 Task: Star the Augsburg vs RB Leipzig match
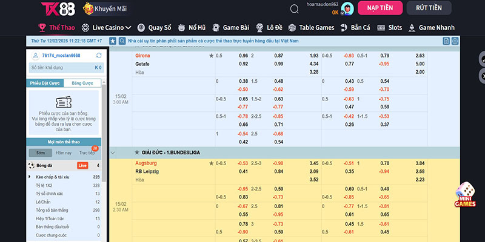tap(212, 163)
